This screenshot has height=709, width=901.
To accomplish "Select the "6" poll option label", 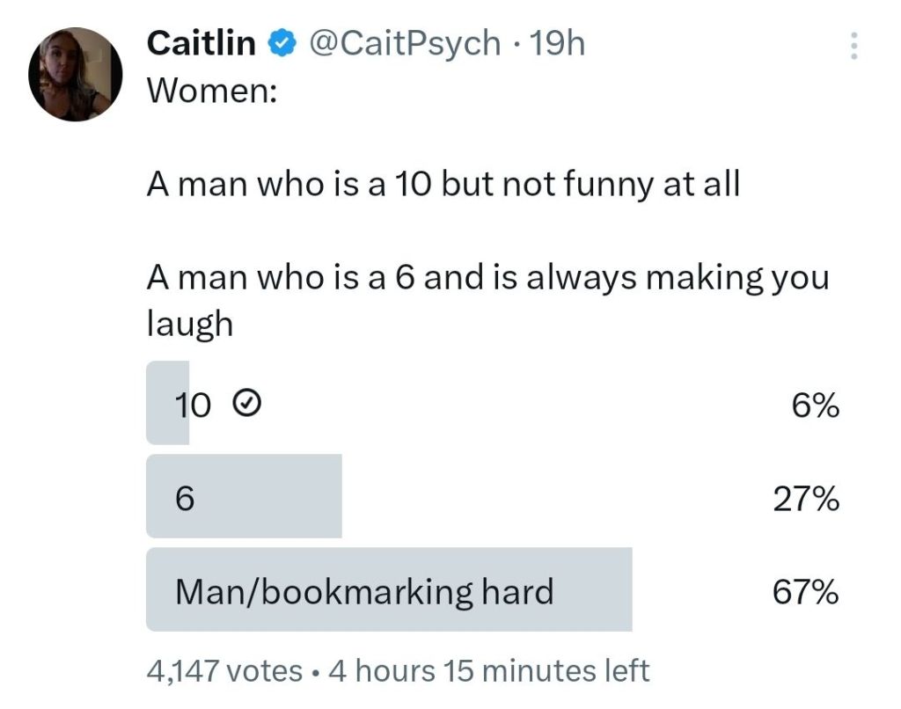I will coord(184,499).
